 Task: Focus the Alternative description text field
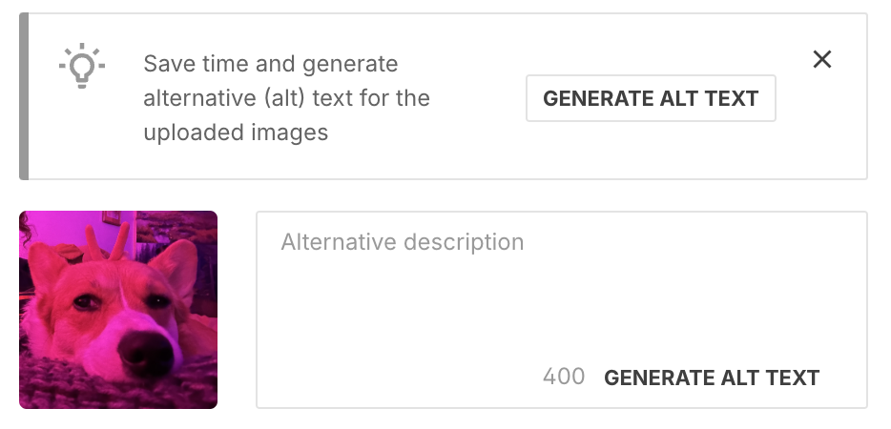562,310
